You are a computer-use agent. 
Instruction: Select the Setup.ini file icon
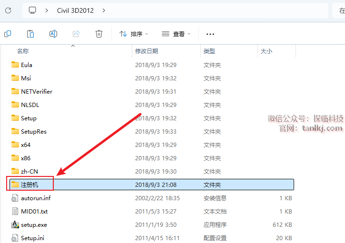15,238
